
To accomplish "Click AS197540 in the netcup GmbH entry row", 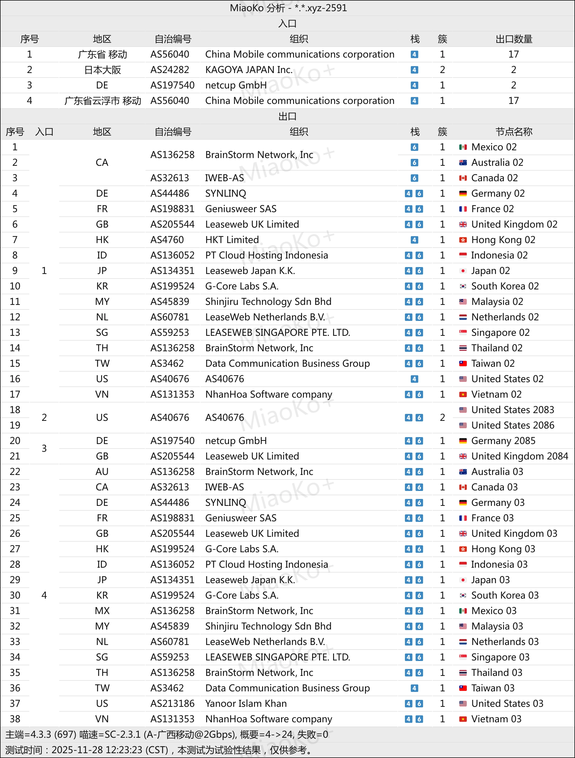I will pyautogui.click(x=172, y=85).
